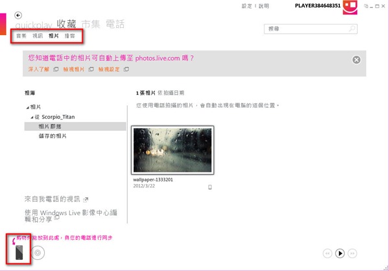The height and width of the screenshot is (271, 389).
Task: Open Windows Live 影像中心 edit and share link
Action: [71, 216]
